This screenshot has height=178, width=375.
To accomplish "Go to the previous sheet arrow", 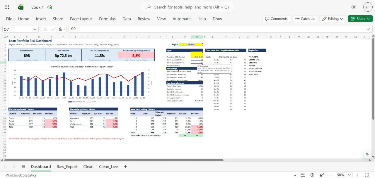I will pyautogui.click(x=5, y=167).
